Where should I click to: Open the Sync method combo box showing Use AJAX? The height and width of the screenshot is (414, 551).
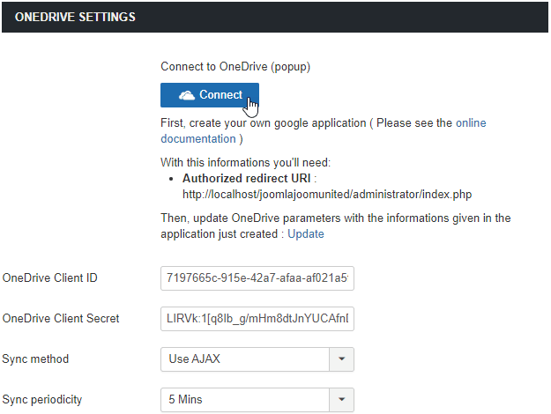point(244,359)
